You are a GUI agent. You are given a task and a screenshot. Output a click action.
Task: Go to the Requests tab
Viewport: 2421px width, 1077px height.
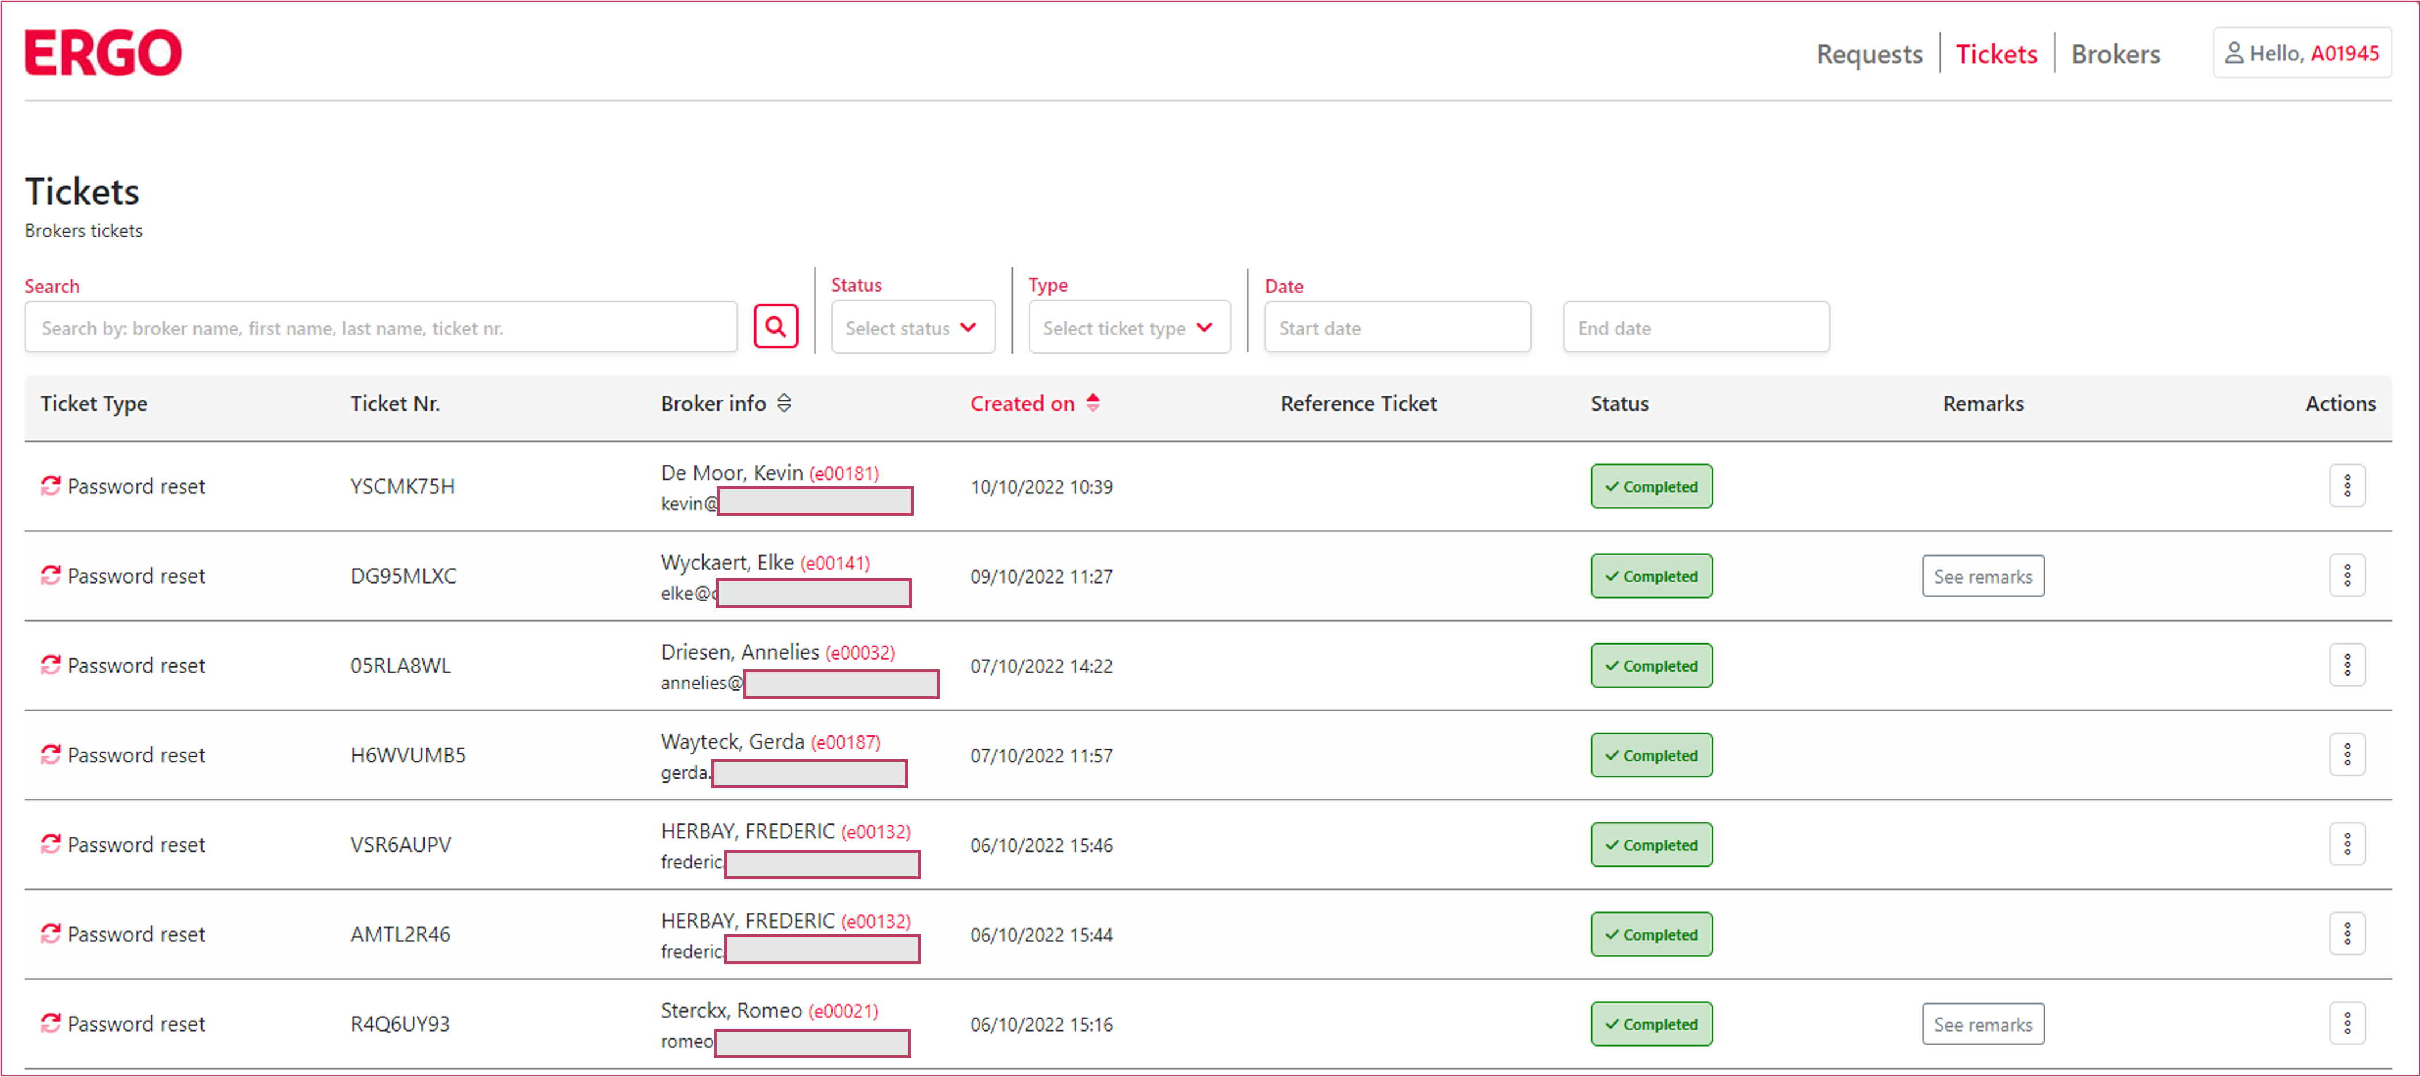(x=1868, y=55)
